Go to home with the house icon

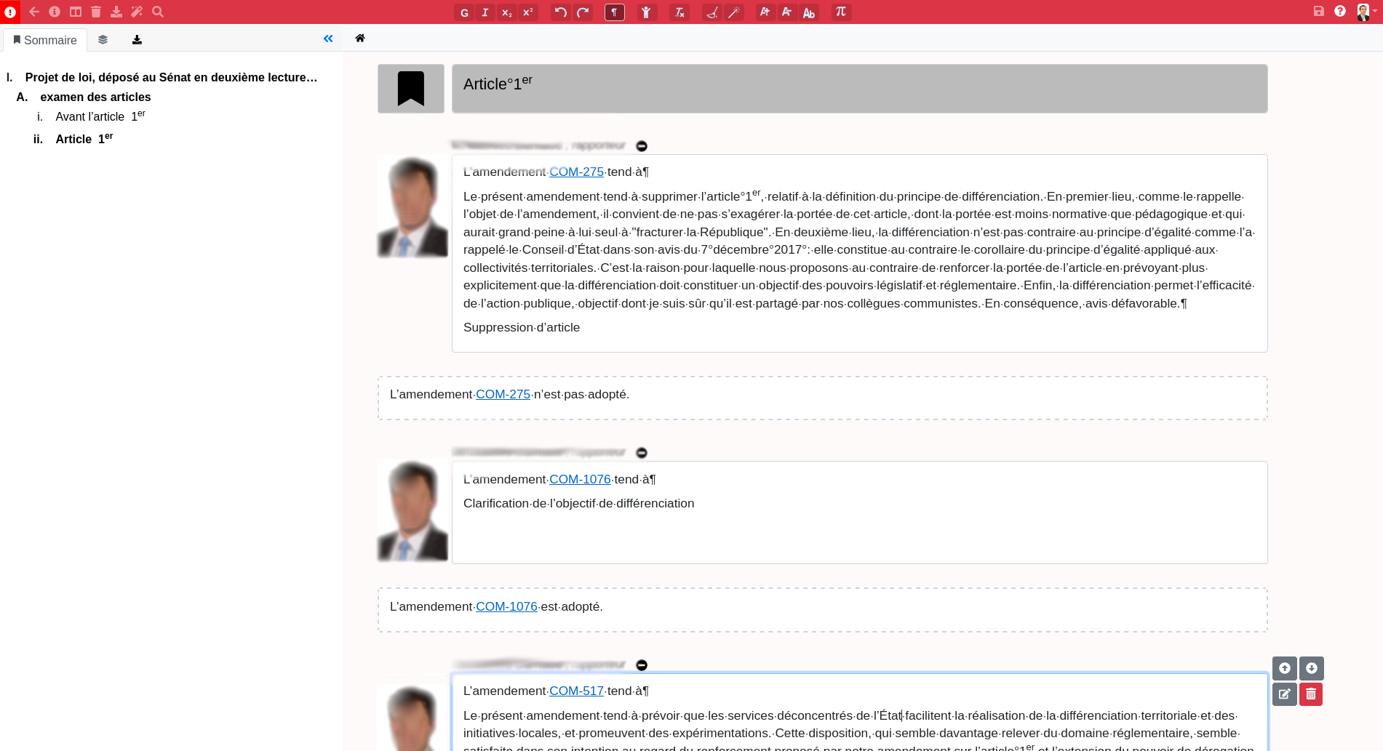(360, 39)
